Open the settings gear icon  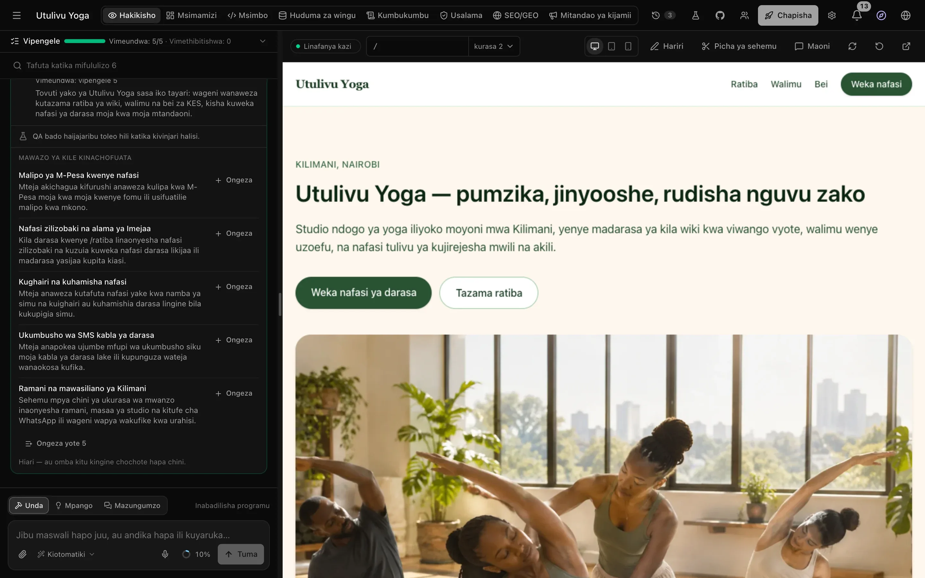coord(832,15)
